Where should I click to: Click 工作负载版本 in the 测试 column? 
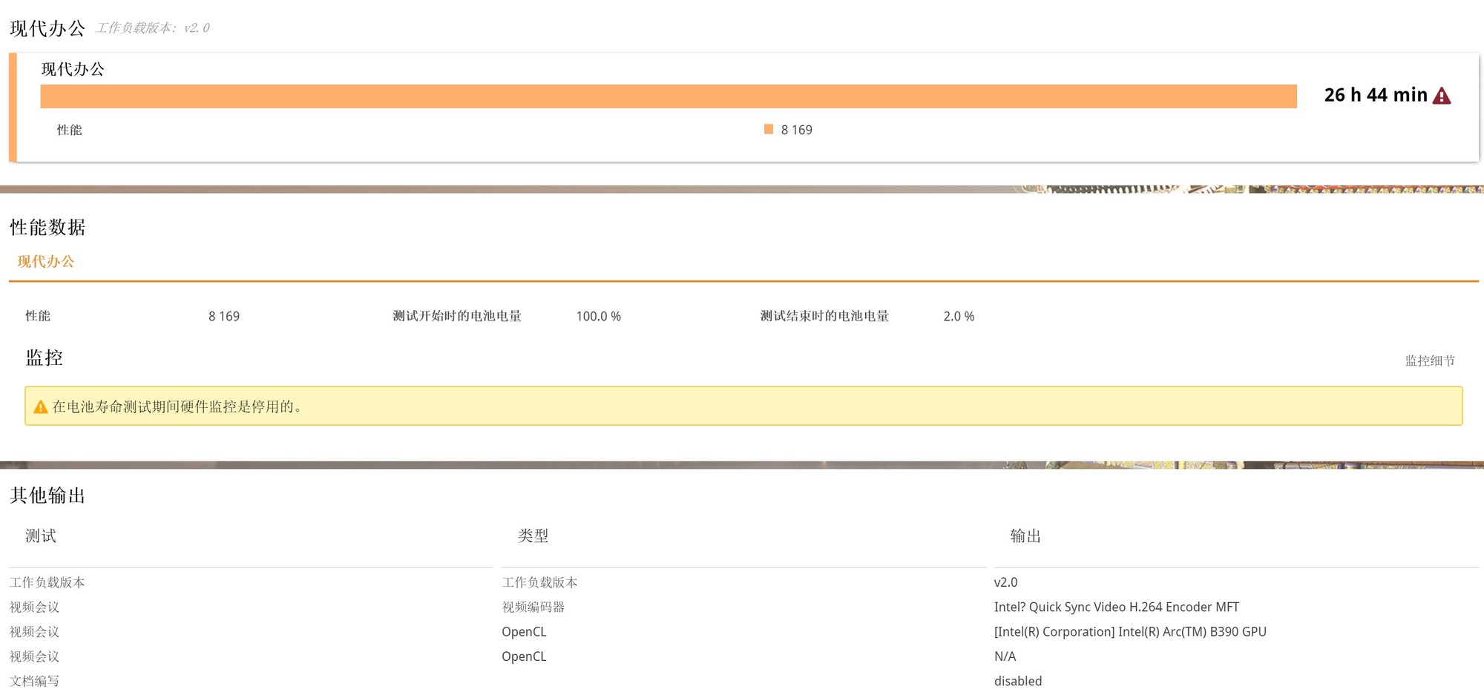pos(47,582)
